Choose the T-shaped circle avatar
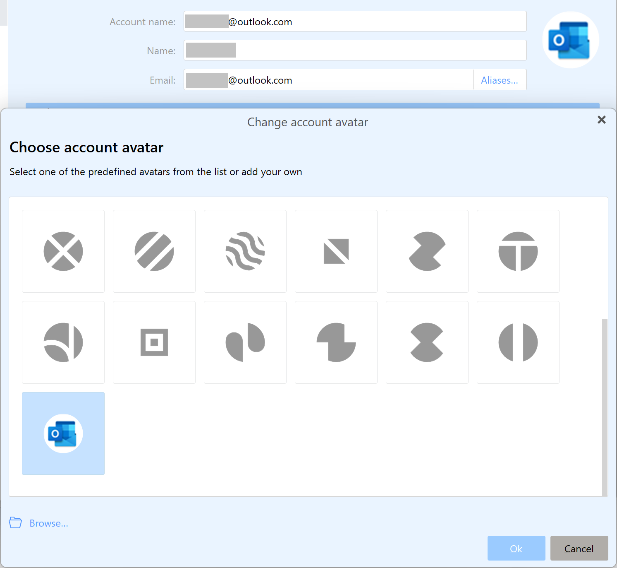The width and height of the screenshot is (617, 568). [518, 251]
